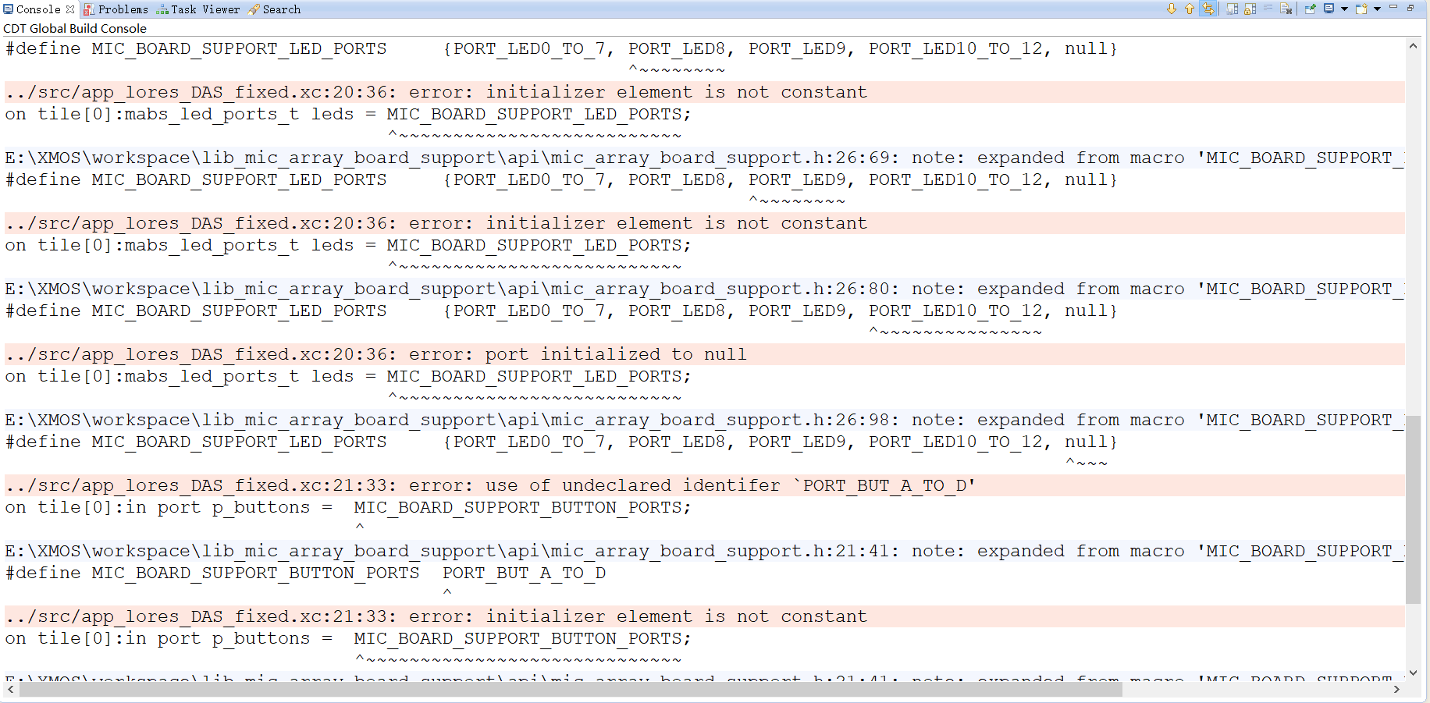Screen dimensions: 1430x703
Task: Click the vertical scrollbar's down arrow
Action: tap(1414, 673)
